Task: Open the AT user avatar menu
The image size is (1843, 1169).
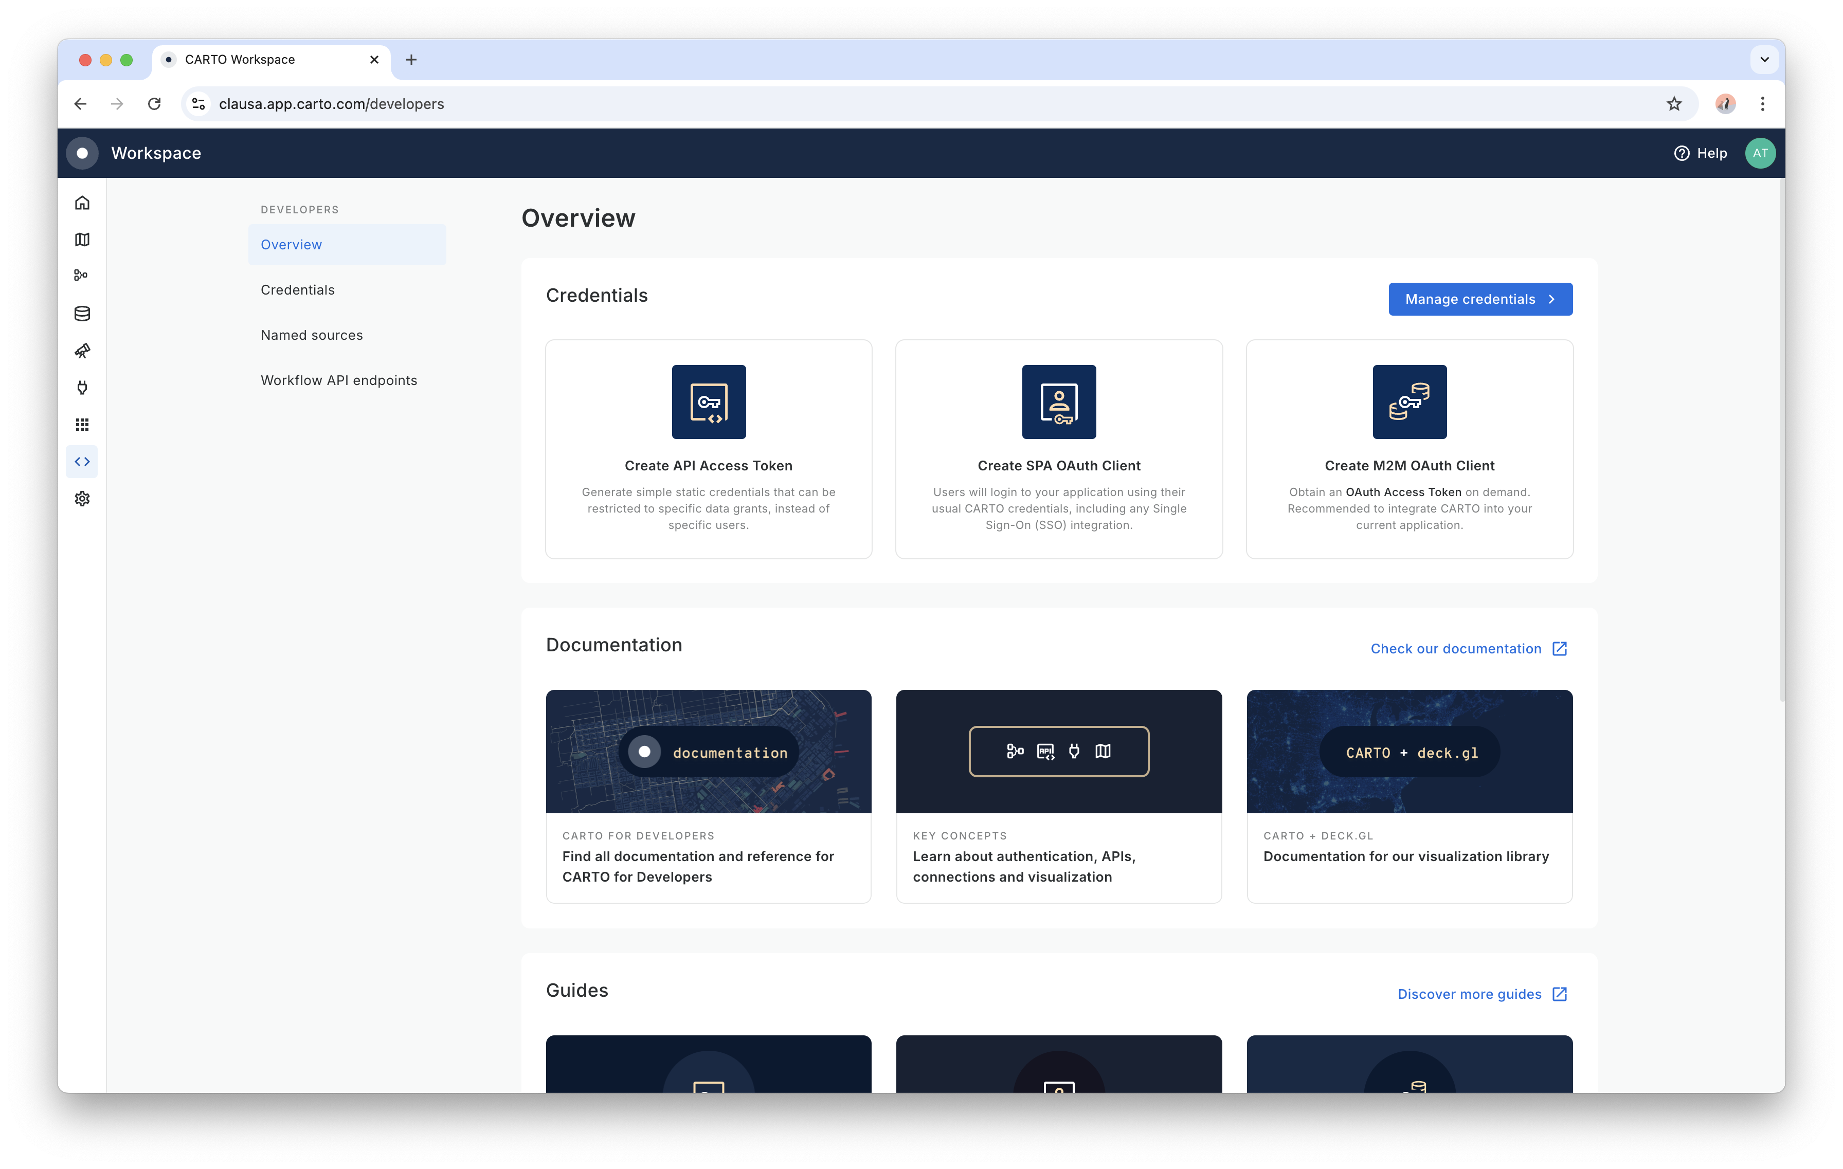Action: (1760, 153)
